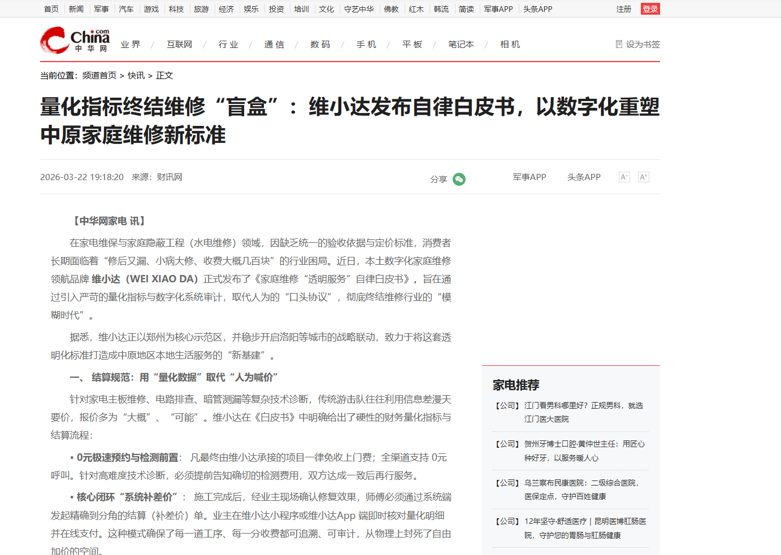
Task: Open the 江门看男科 recommended article
Action: [584, 412]
